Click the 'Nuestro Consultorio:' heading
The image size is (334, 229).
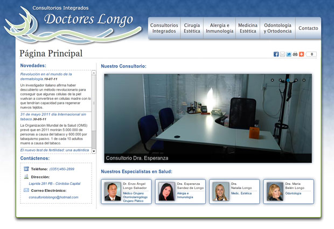tap(123, 66)
